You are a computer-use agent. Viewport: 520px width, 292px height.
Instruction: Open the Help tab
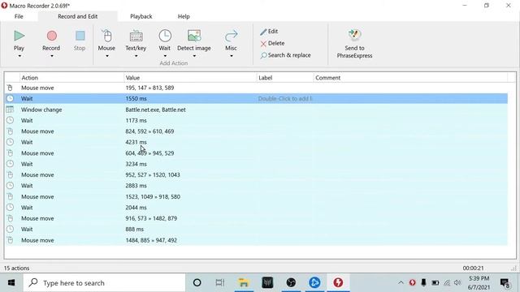pyautogui.click(x=184, y=16)
